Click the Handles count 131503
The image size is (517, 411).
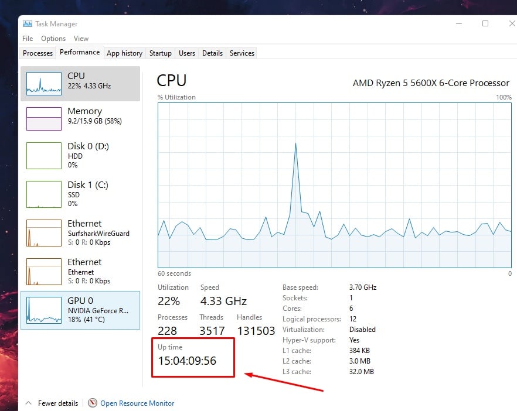[x=256, y=331]
